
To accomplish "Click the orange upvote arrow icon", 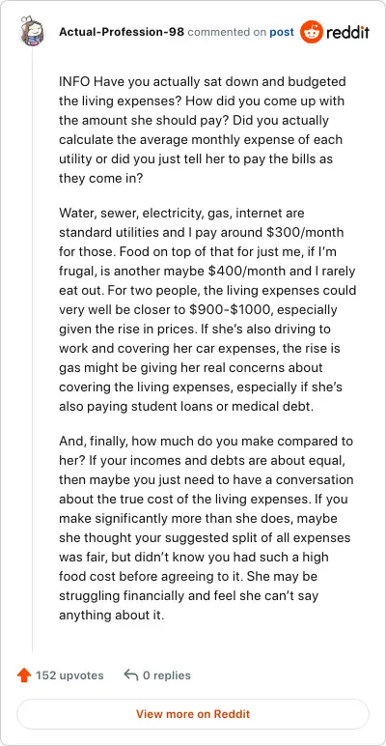I will [24, 675].
